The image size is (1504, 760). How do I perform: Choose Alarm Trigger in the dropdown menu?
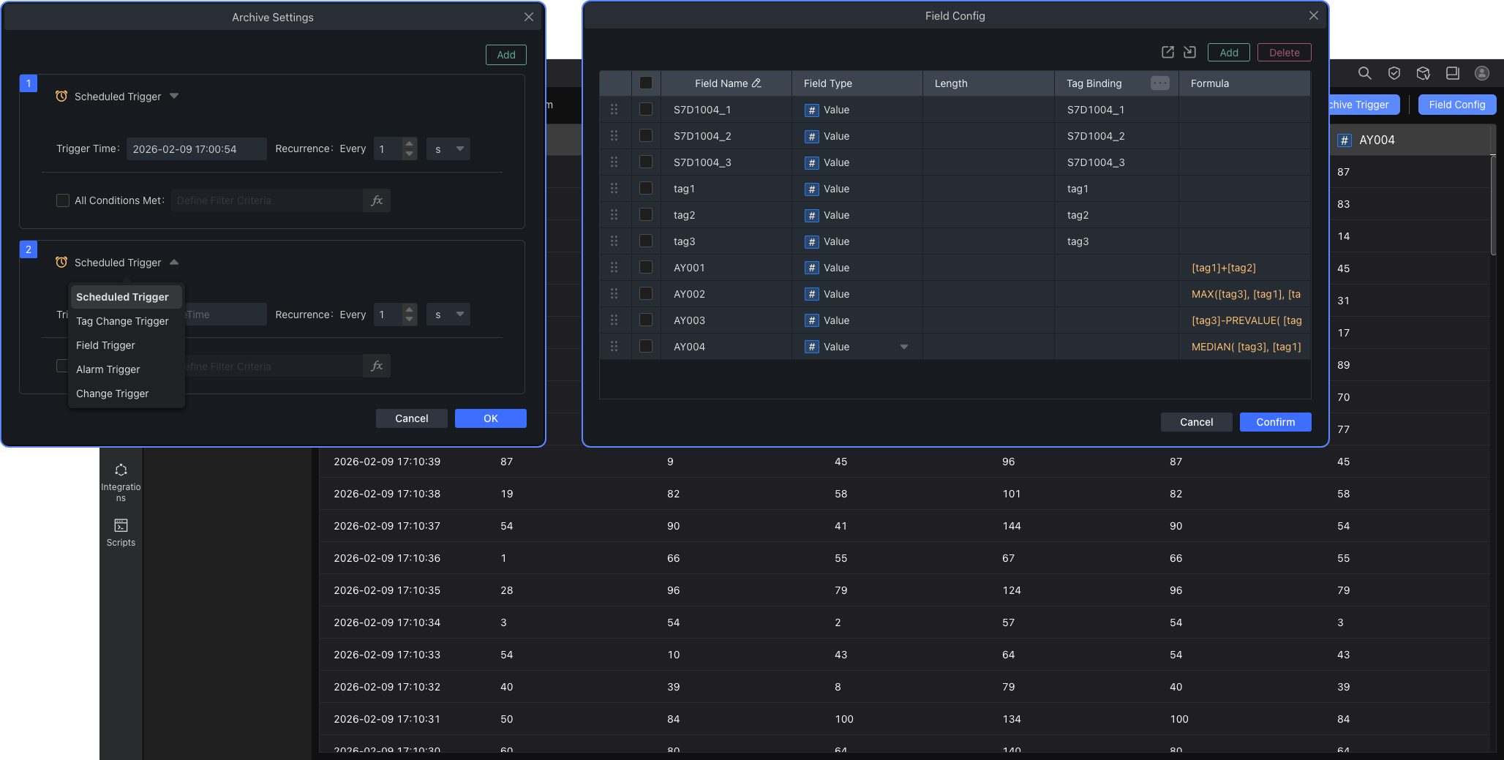pyautogui.click(x=108, y=369)
